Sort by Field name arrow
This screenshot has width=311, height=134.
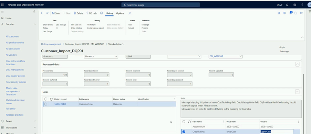[x=223, y=122]
